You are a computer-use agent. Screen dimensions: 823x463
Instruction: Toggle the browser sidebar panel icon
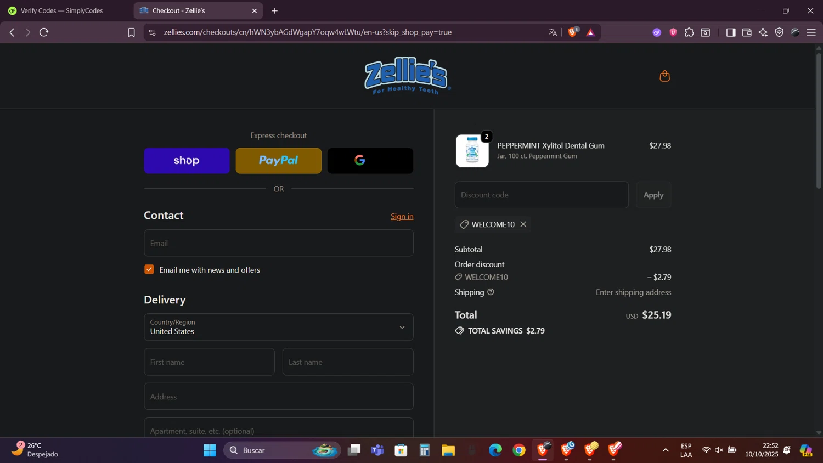click(730, 32)
